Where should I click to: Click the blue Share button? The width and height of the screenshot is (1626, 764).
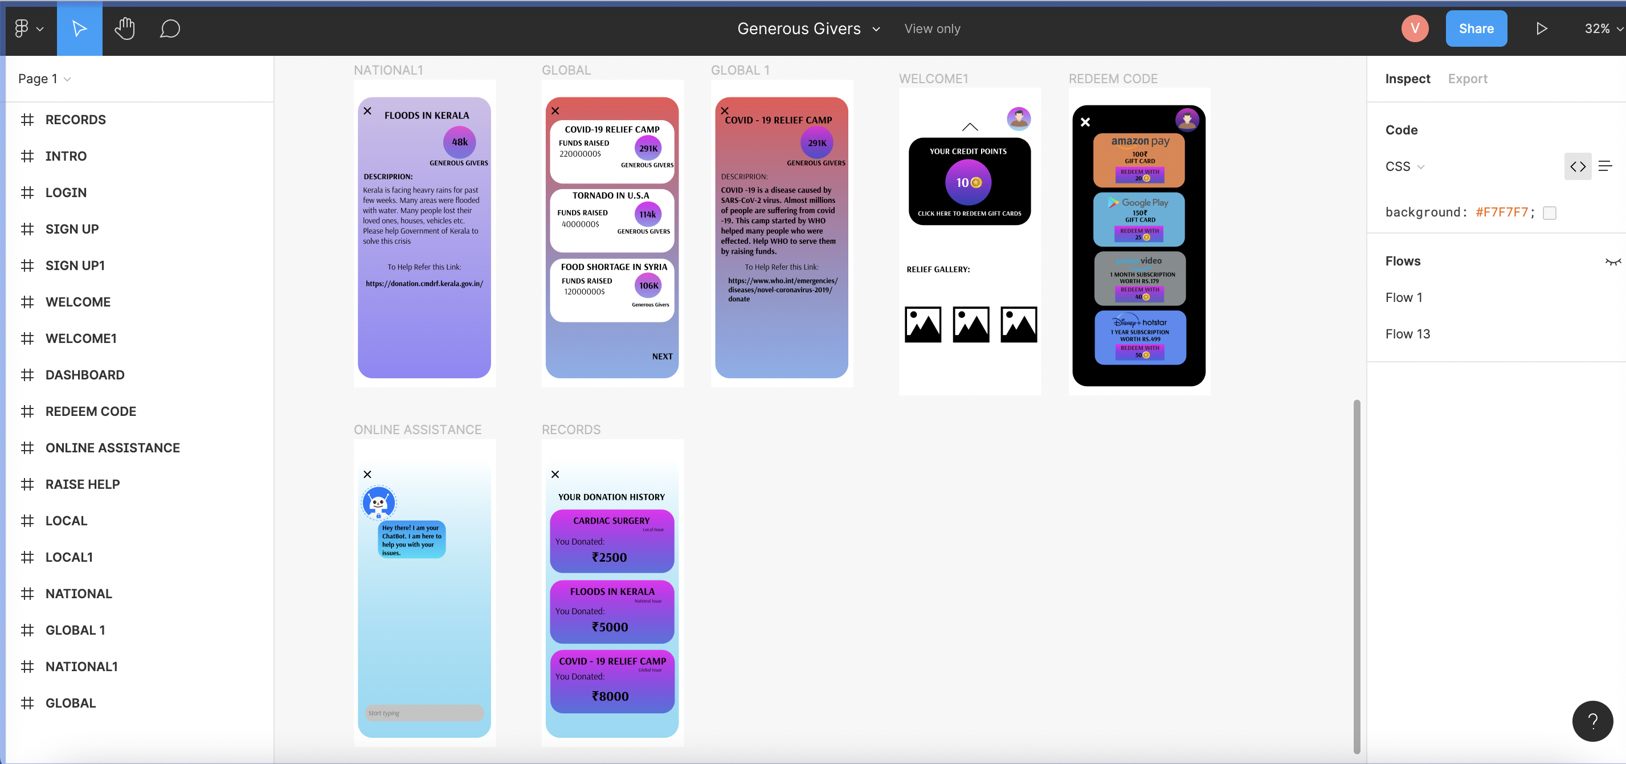tap(1476, 28)
